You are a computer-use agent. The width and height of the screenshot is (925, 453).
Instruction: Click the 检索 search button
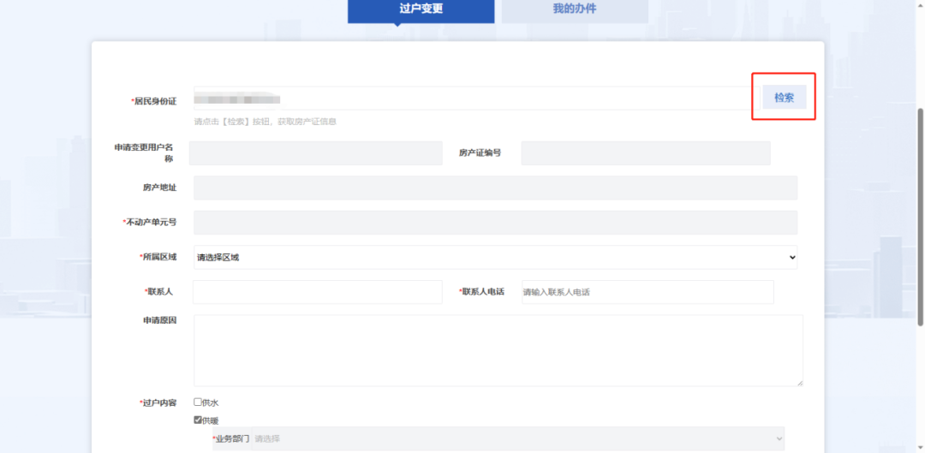click(784, 98)
